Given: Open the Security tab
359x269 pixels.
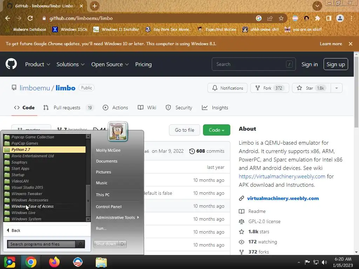Looking at the screenshot, I should [x=179, y=108].
